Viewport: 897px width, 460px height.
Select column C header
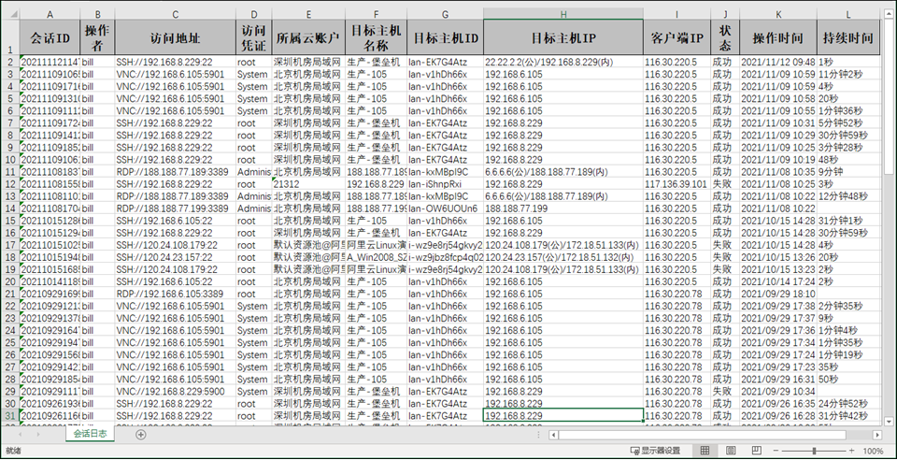pyautogui.click(x=175, y=14)
